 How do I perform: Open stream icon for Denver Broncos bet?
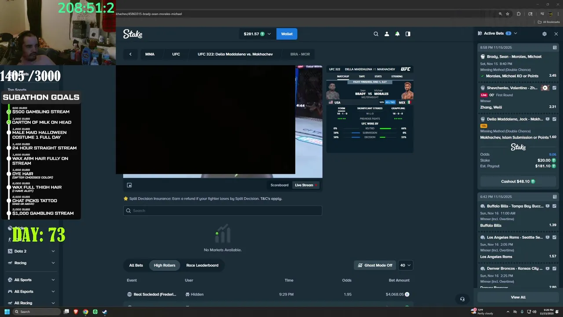point(548,269)
